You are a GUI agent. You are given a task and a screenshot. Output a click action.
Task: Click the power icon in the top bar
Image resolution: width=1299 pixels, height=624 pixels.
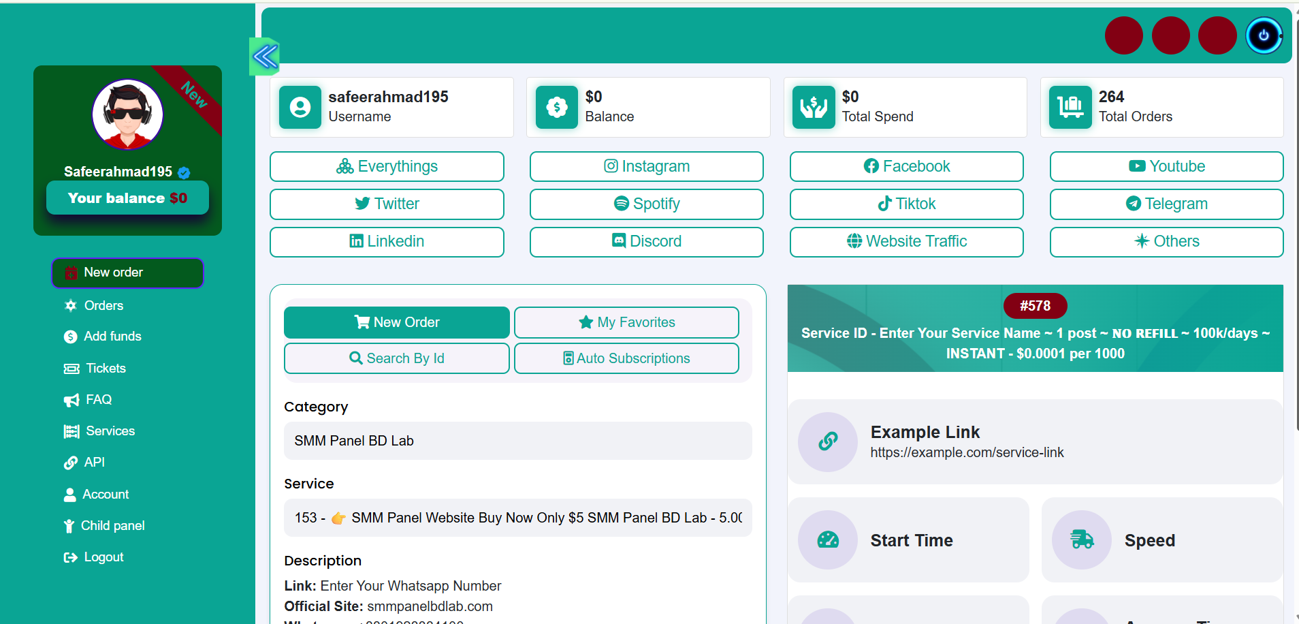coord(1264,35)
